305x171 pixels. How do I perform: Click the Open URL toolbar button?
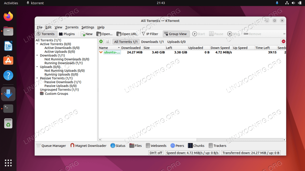[x=127, y=34]
